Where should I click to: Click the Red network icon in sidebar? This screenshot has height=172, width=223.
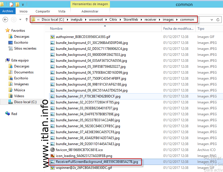click(x=7, y=114)
